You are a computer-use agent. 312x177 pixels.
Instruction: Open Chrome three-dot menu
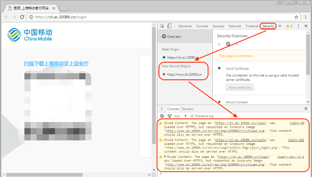pos(305,17)
